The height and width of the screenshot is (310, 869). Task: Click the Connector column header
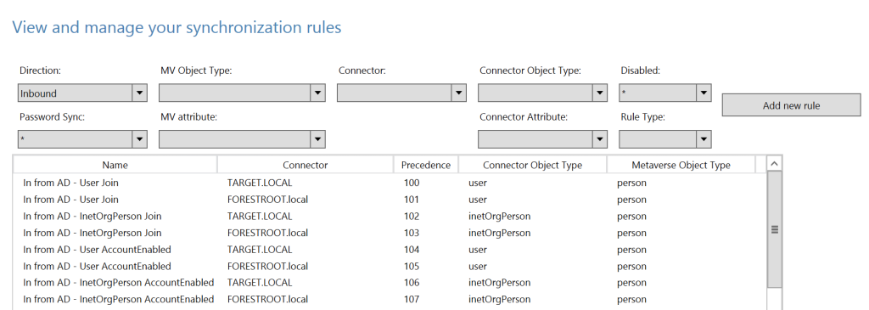click(x=306, y=165)
